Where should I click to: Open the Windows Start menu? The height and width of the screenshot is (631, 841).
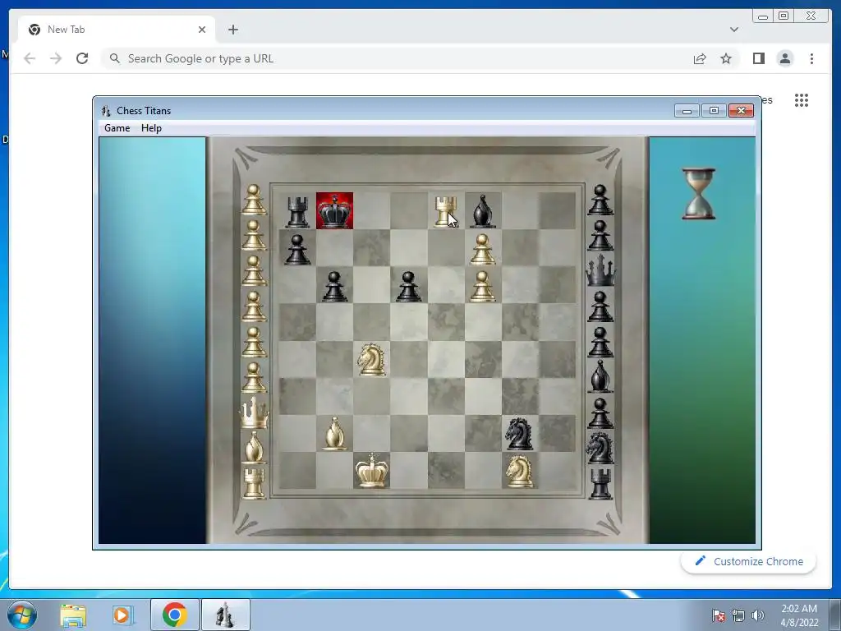point(22,615)
